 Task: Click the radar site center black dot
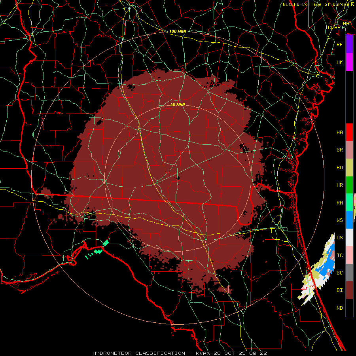tap(178, 178)
